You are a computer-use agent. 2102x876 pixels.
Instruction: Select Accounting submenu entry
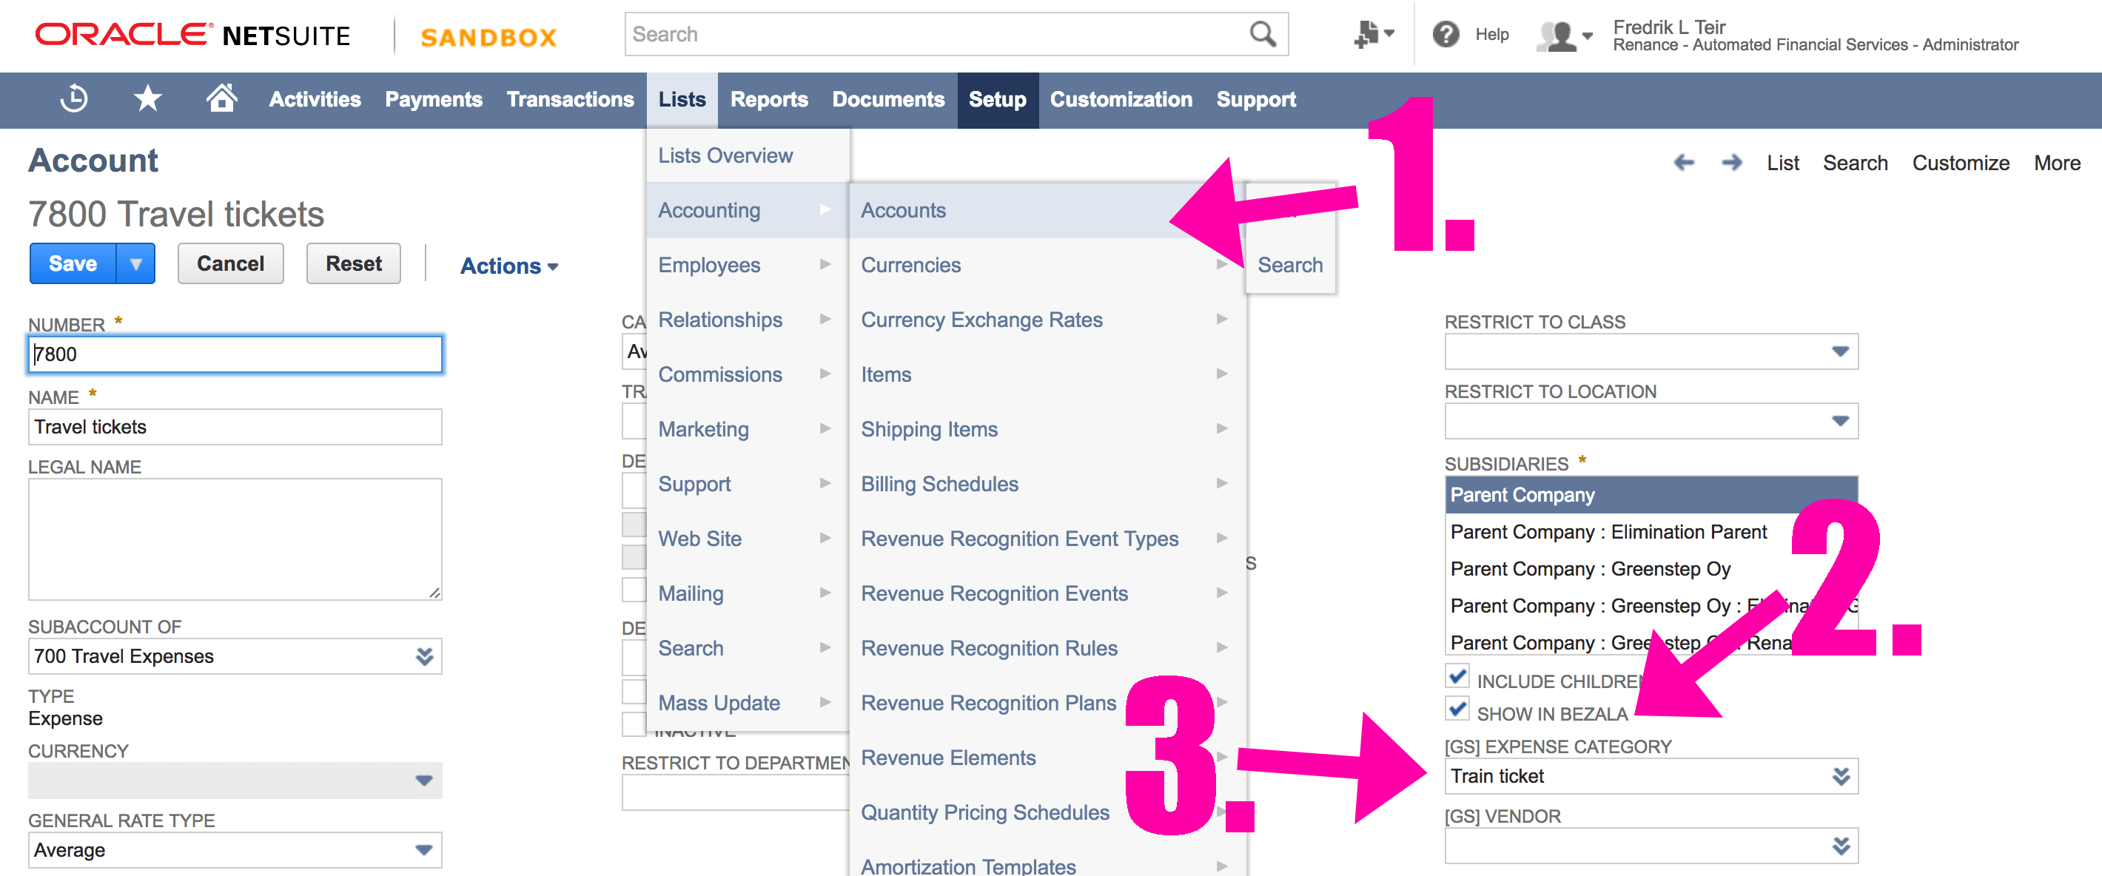click(x=748, y=210)
